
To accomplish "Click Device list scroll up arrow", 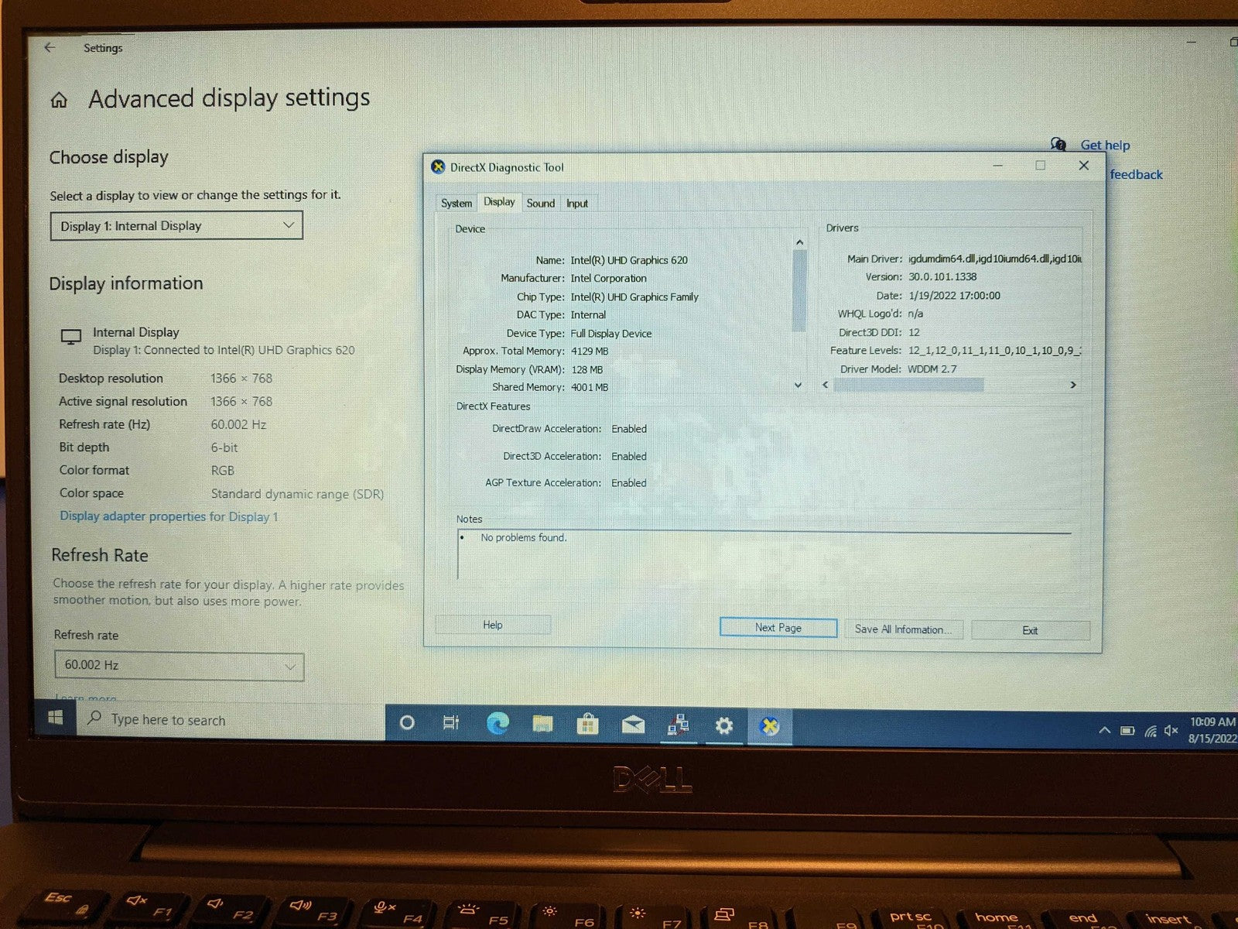I will (x=799, y=243).
